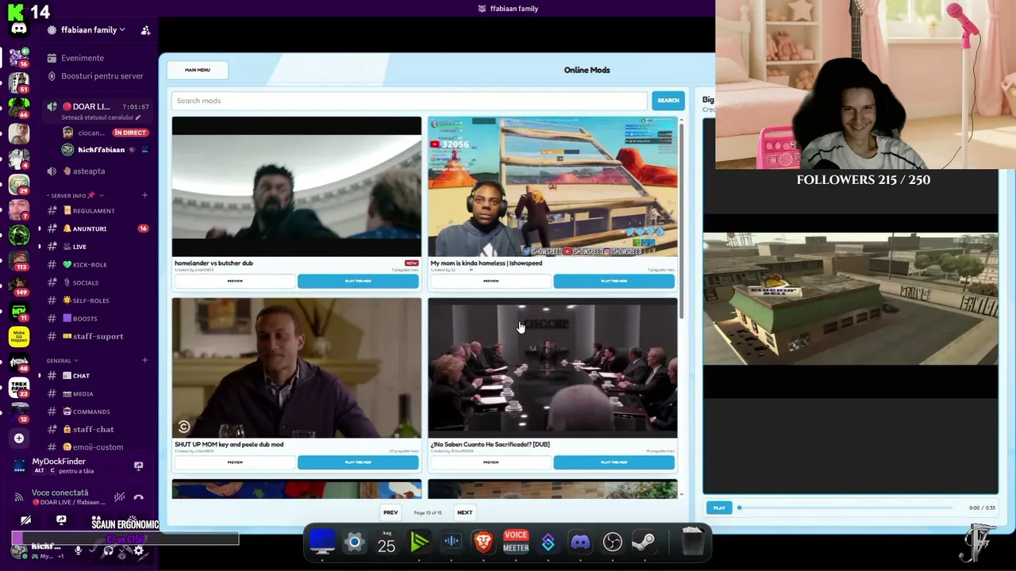Viewport: 1016px width, 571px height.
Task: Add a server with plus icon
Action: (19, 438)
